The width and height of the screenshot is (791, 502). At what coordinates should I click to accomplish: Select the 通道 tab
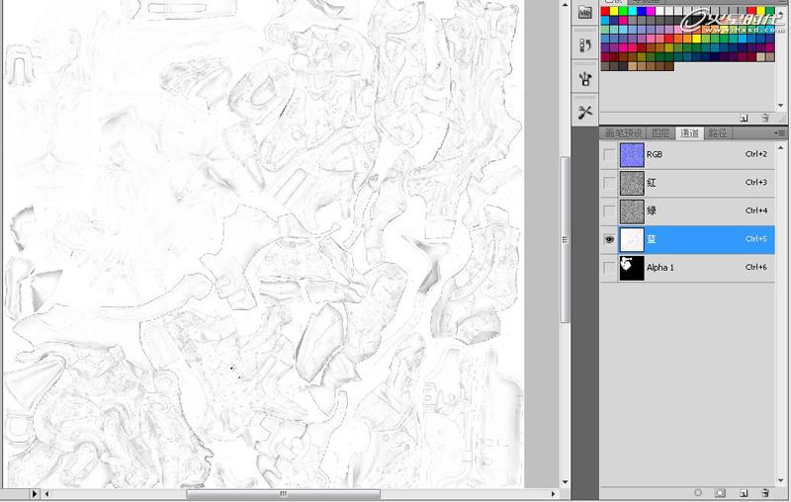coord(689,133)
